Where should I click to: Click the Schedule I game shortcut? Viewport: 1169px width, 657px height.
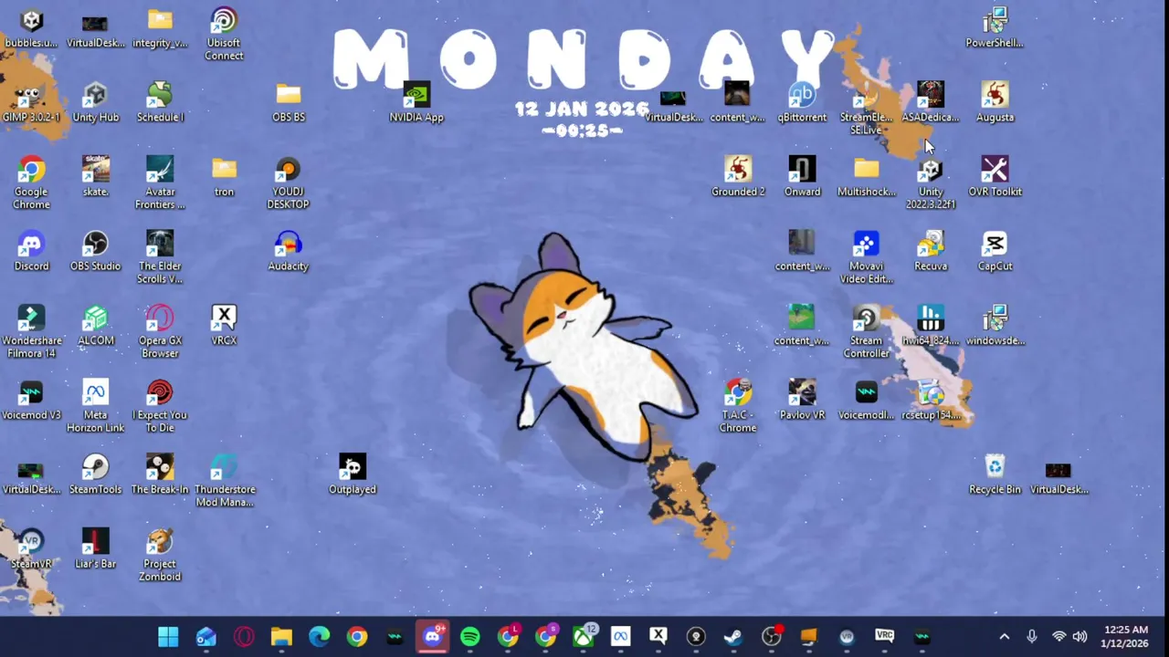click(x=160, y=102)
